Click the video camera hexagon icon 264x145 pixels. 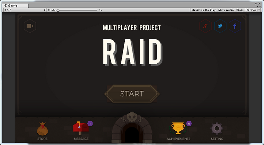click(x=30, y=26)
